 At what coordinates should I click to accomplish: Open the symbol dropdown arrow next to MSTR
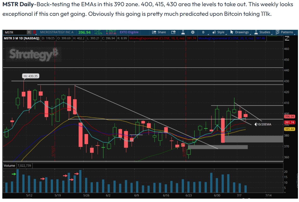click(x=29, y=32)
